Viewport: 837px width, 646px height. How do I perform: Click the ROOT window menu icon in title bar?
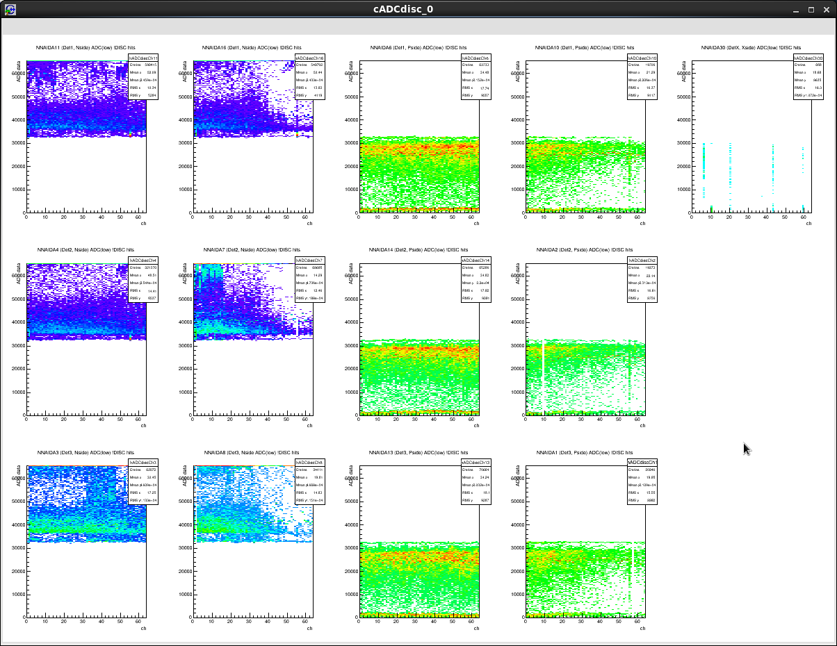point(10,10)
